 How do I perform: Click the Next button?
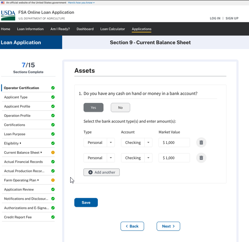pyautogui.click(x=168, y=226)
